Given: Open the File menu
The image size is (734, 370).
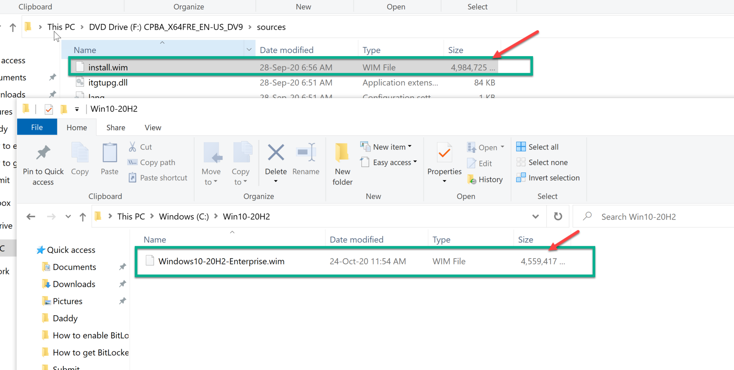Looking at the screenshot, I should point(37,127).
